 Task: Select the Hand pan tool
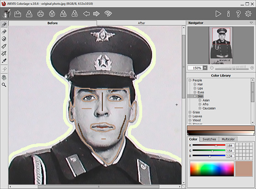(x=4, y=78)
